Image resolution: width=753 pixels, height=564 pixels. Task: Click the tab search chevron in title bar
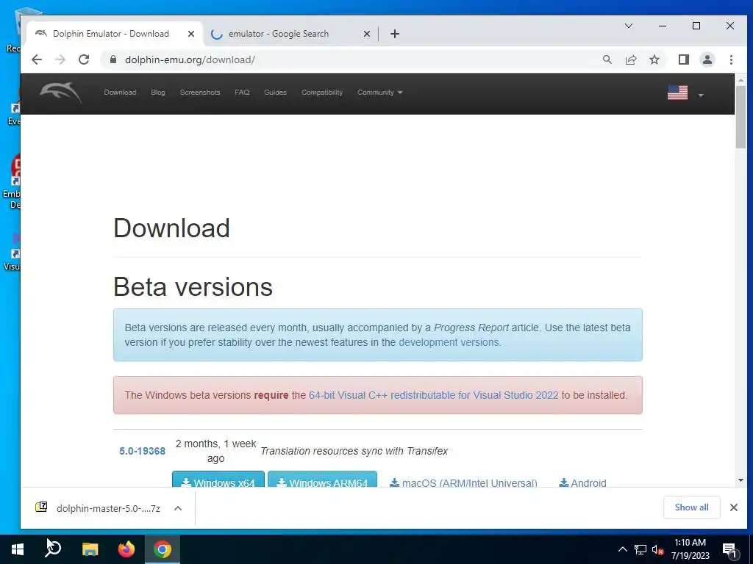pyautogui.click(x=628, y=26)
